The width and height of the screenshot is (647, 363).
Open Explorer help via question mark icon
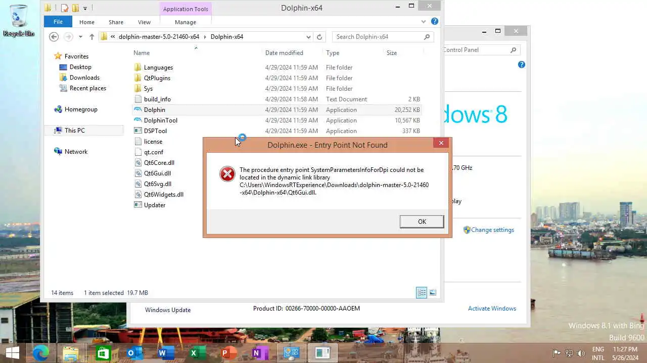435,22
